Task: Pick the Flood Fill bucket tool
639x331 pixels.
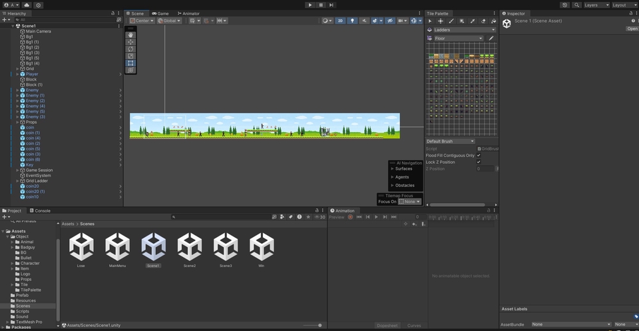Action: click(x=494, y=21)
